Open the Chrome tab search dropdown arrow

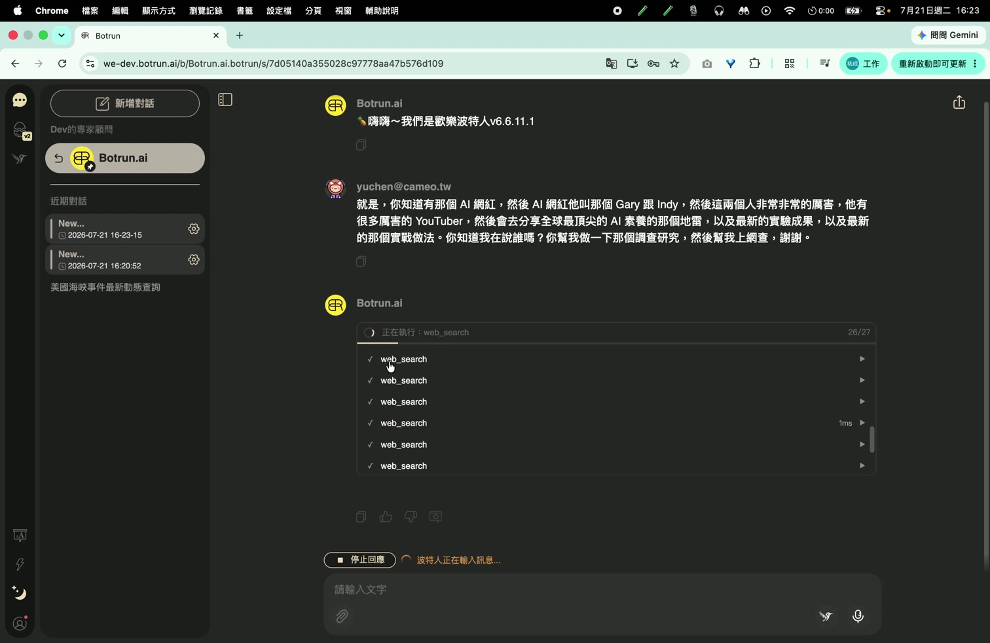pyautogui.click(x=62, y=35)
